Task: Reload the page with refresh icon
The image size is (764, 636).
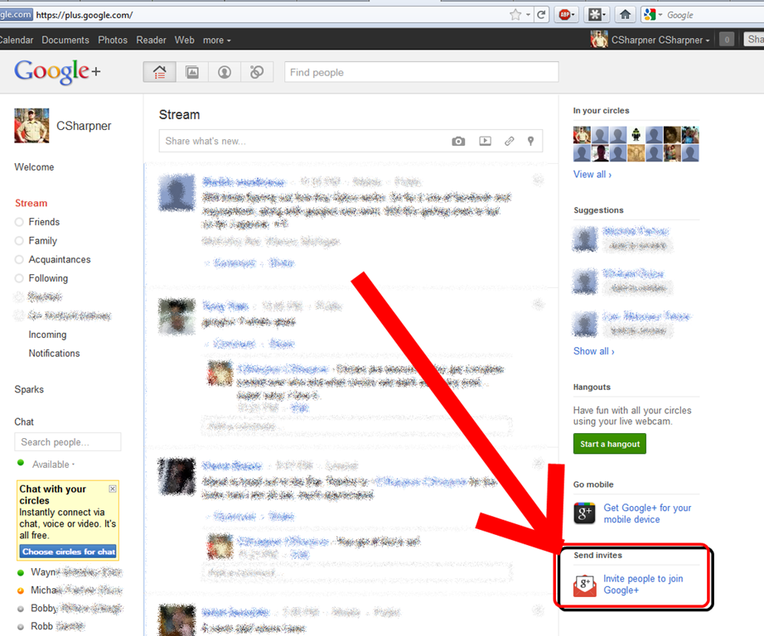Action: 541,15
